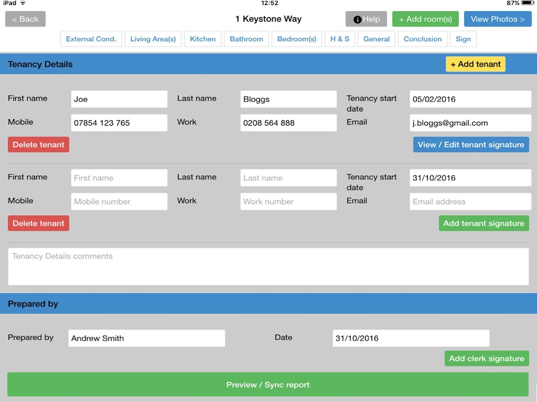Click the Add room(s) button
This screenshot has height=402, width=537.
(425, 19)
